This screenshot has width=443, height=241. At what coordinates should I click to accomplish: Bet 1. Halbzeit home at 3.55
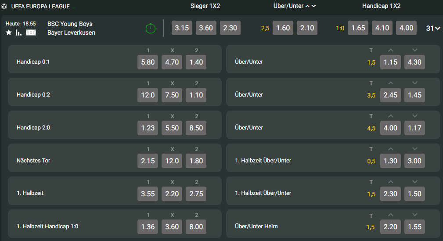point(148,194)
